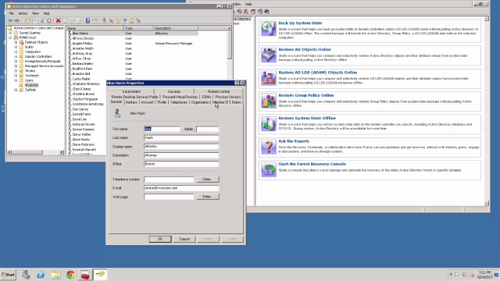Click the Add to group toolbar icon
The height and width of the screenshot is (281, 500).
[x=138, y=21]
